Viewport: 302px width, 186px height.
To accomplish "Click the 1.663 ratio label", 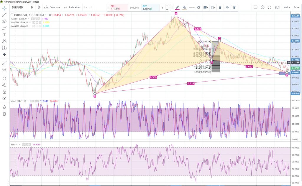I will pos(249,67).
